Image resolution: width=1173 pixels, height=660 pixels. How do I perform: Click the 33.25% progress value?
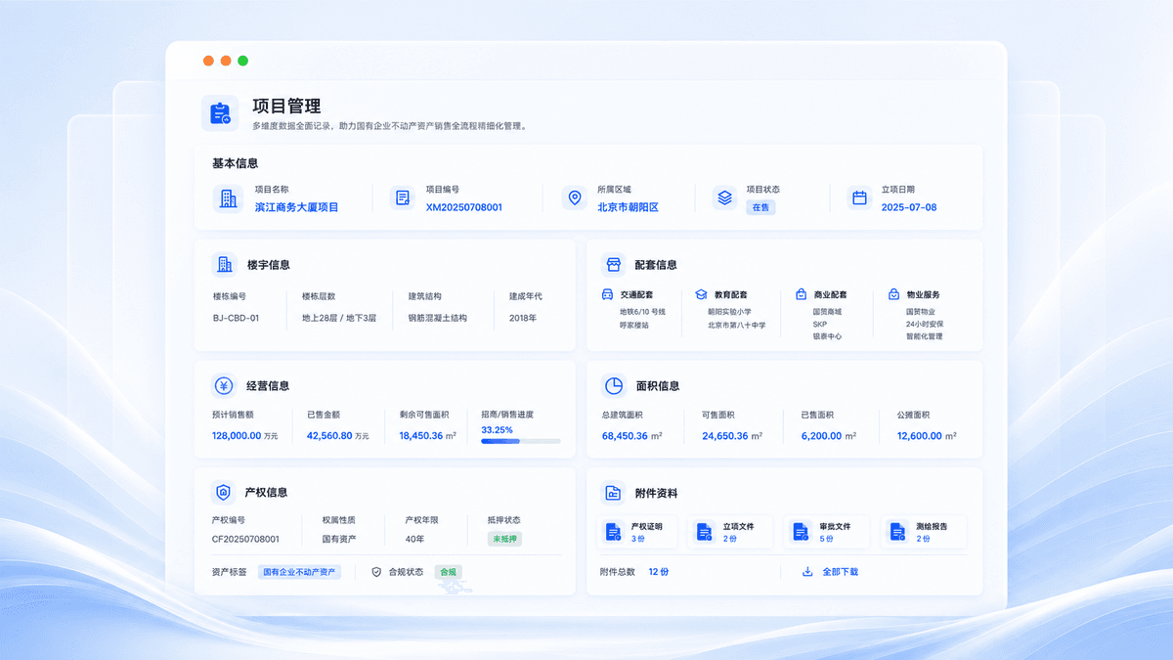[x=497, y=429]
